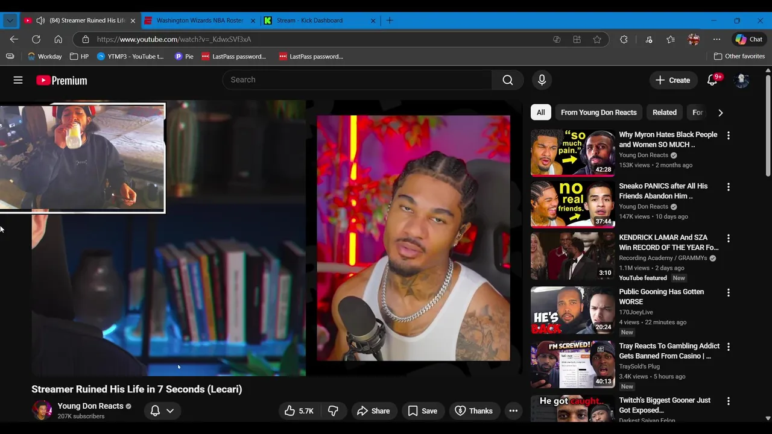Open options for KENDRICK LAMAR And SZA video

pos(728,238)
